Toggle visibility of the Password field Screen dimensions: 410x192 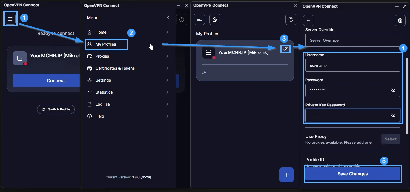pos(393,90)
